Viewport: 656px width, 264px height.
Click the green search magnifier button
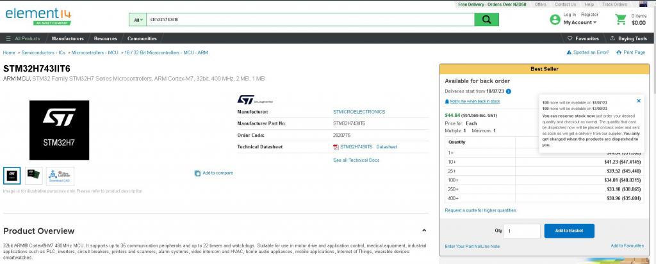(486, 20)
